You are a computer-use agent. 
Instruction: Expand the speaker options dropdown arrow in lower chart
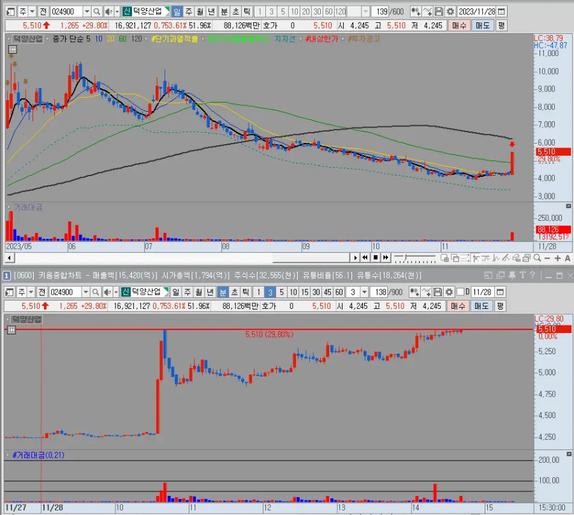tap(116, 292)
